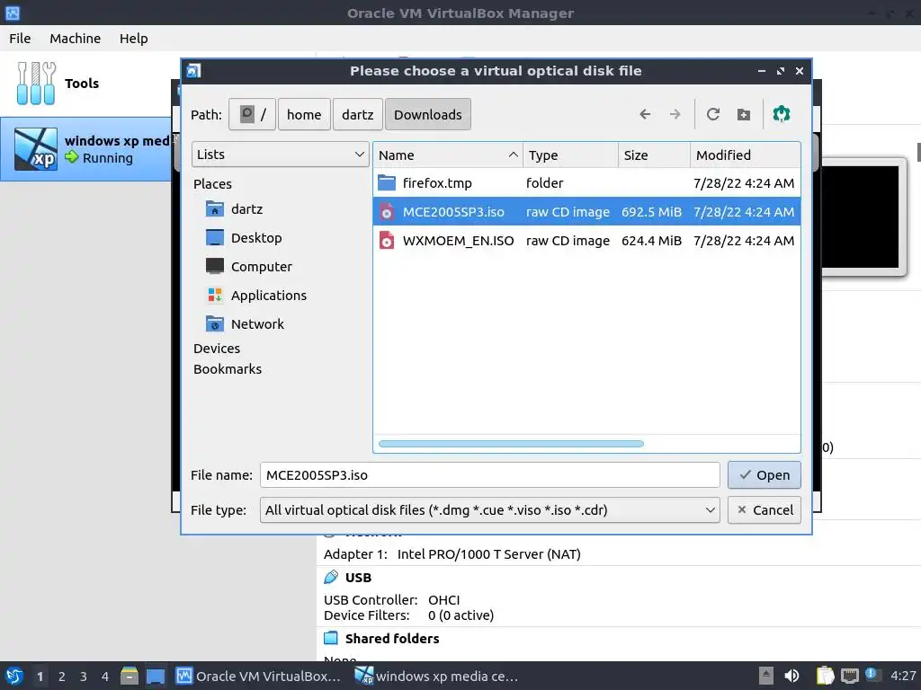
Task: Select the WXMOEM_EN.ISO file row
Action: pyautogui.click(x=586, y=241)
